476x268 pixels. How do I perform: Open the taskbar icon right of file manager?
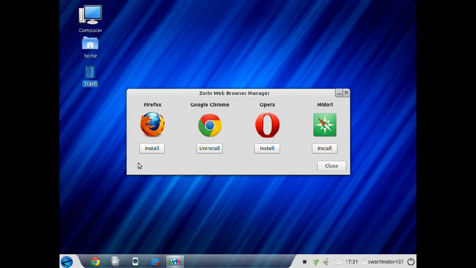click(x=135, y=262)
